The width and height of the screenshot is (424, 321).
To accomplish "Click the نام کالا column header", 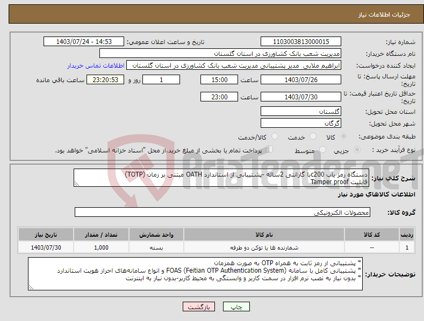I will [x=264, y=235].
